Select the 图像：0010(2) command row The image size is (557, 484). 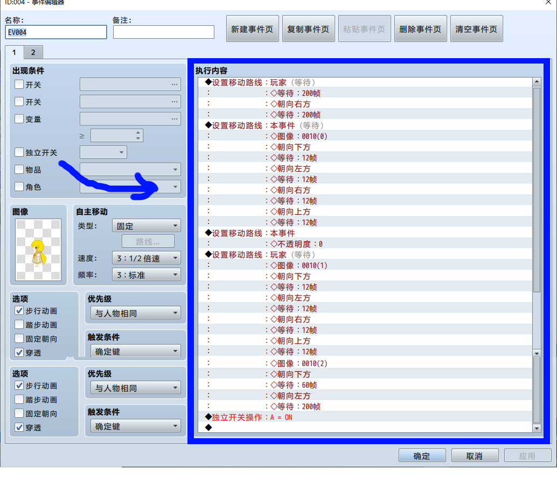pos(365,363)
